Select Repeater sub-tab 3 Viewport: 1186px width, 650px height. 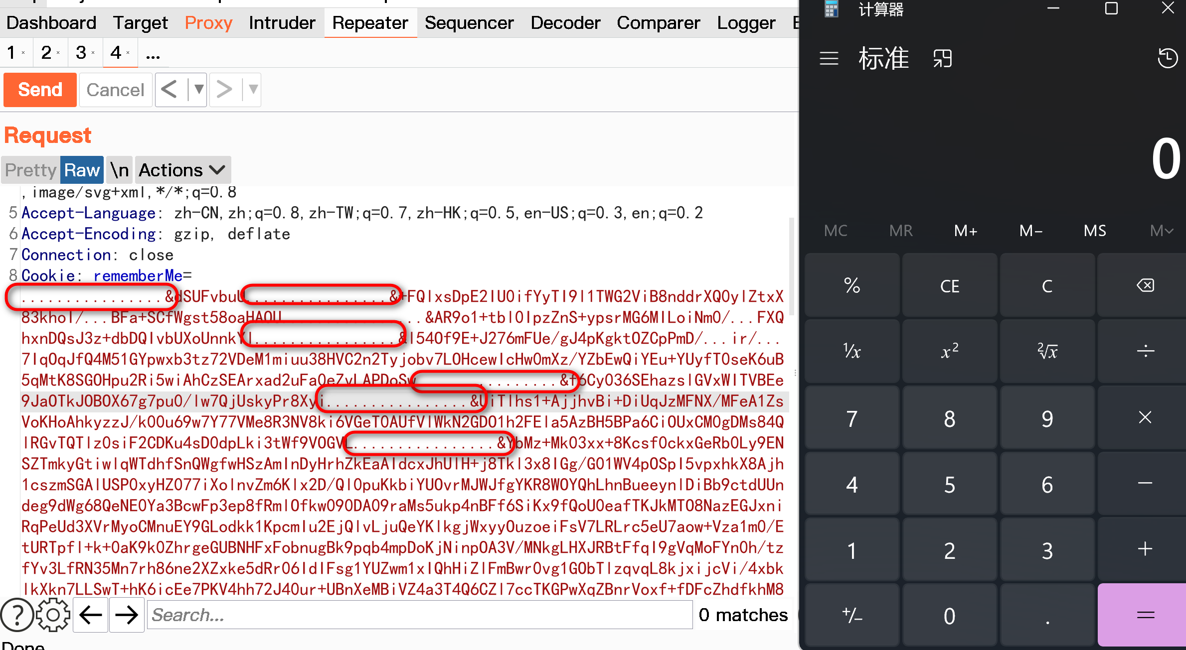81,52
